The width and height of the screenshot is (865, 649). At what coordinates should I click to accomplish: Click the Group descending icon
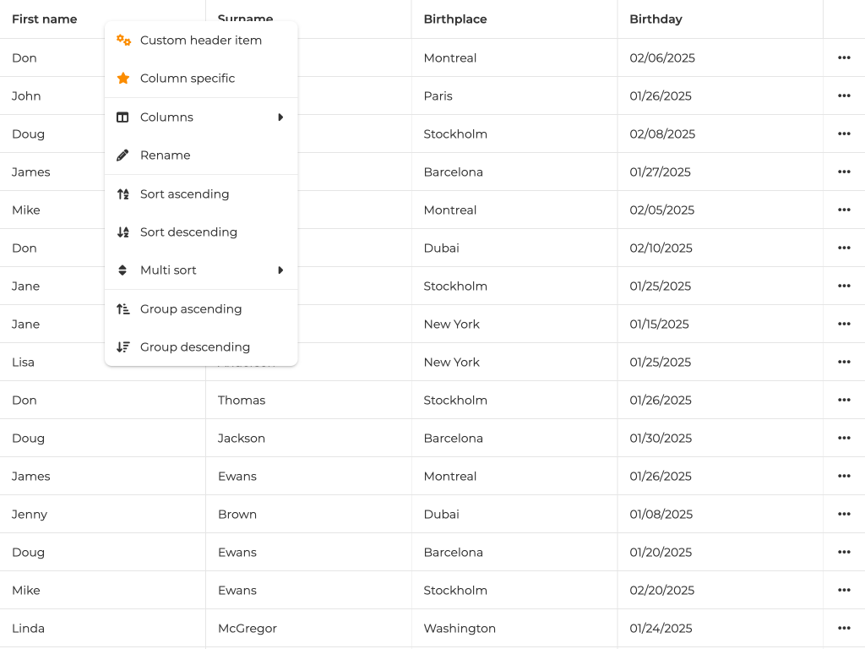123,347
